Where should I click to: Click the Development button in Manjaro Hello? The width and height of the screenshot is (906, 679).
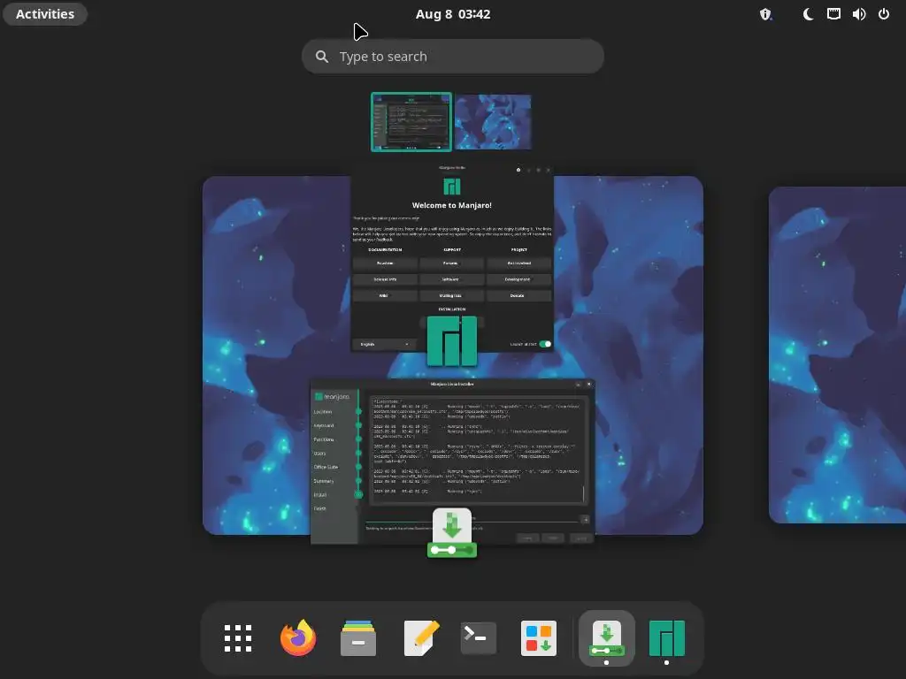pos(518,279)
